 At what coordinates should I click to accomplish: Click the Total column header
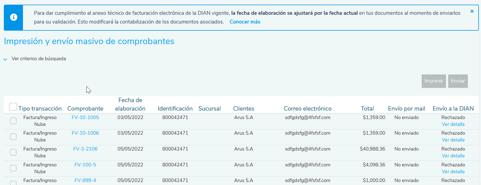(367, 109)
